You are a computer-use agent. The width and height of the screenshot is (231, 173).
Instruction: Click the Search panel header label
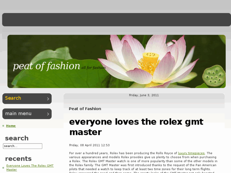click(13, 98)
